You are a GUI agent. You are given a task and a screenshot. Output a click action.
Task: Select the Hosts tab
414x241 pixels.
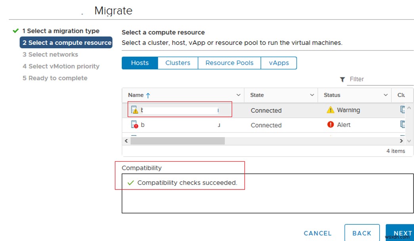pos(140,63)
